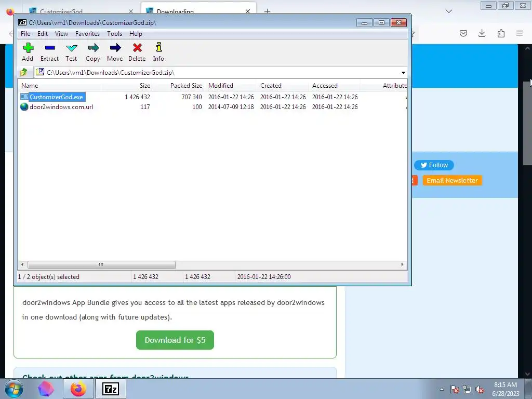
Task: Click the CustomizerGod.exe file icon
Action: tap(24, 97)
